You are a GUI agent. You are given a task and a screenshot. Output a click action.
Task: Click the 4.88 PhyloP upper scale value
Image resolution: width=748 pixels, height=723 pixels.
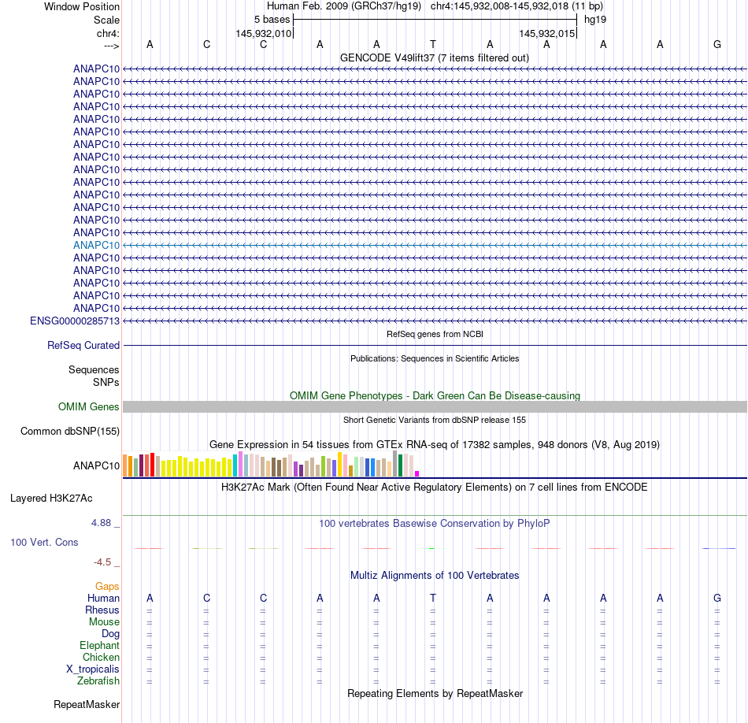click(x=101, y=523)
